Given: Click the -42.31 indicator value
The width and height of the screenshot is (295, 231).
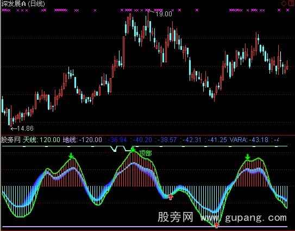Looking at the screenshot, I should click(x=192, y=140).
